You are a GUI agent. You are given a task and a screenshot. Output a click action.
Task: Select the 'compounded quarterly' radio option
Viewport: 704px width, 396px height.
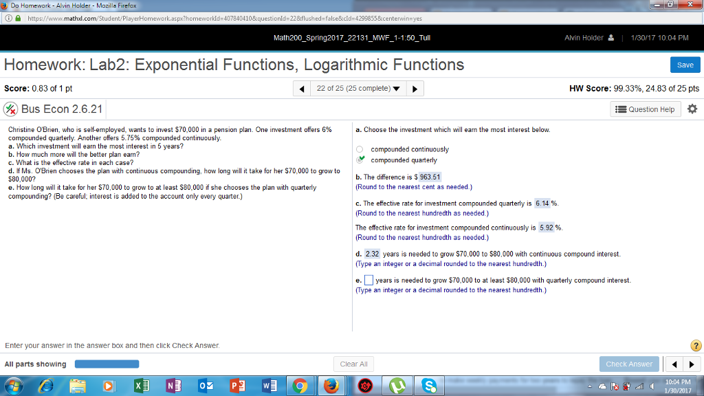click(360, 160)
